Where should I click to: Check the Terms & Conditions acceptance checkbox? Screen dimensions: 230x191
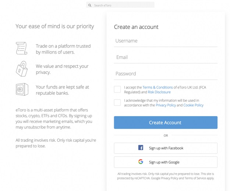pos(117,89)
